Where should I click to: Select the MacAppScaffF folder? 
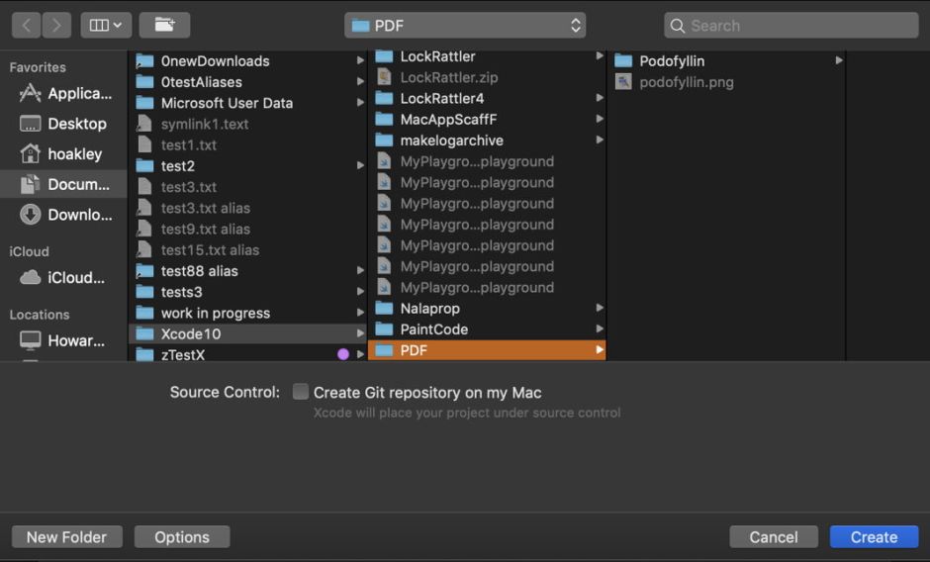click(487, 120)
